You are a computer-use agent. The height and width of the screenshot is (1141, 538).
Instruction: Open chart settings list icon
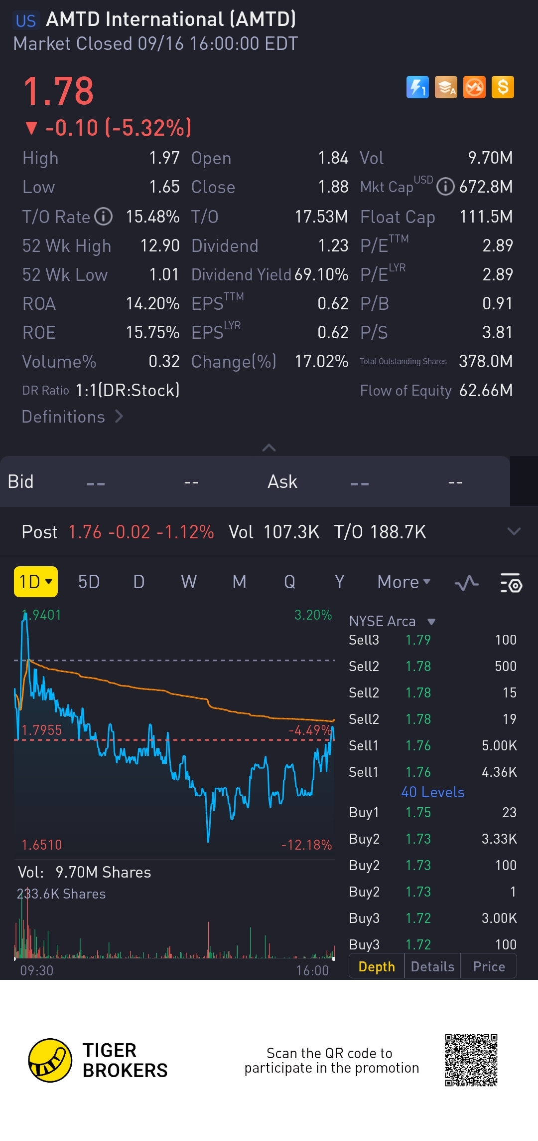click(x=511, y=583)
